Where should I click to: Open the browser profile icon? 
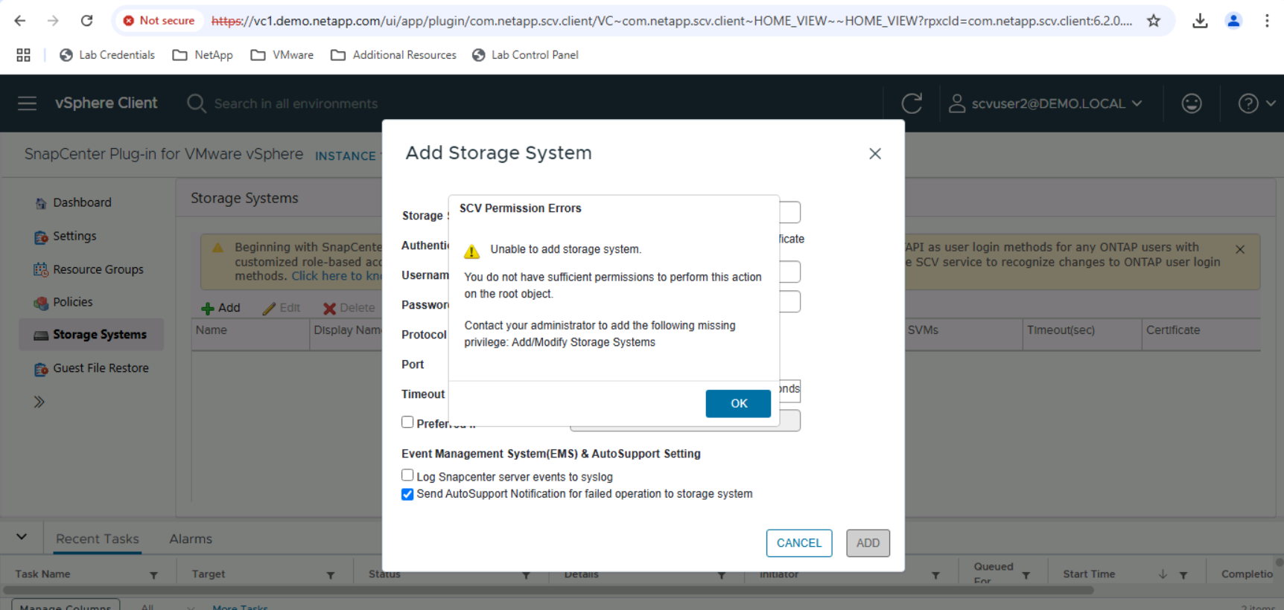(1233, 21)
